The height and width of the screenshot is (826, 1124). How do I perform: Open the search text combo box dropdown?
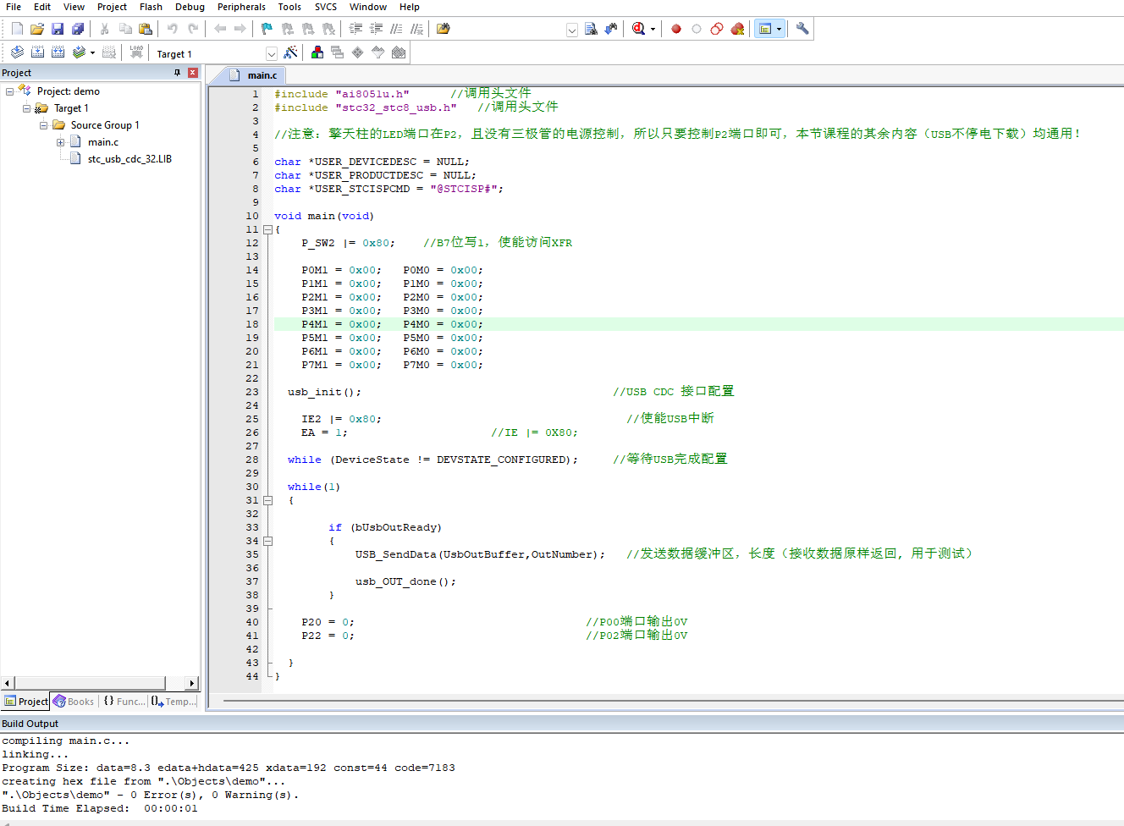pos(572,30)
